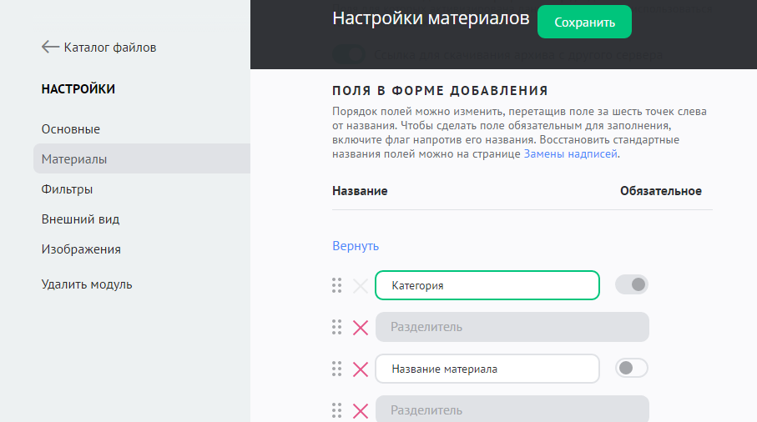Click the back arrow next to Каталог файлов
757x422 pixels.
50,48
